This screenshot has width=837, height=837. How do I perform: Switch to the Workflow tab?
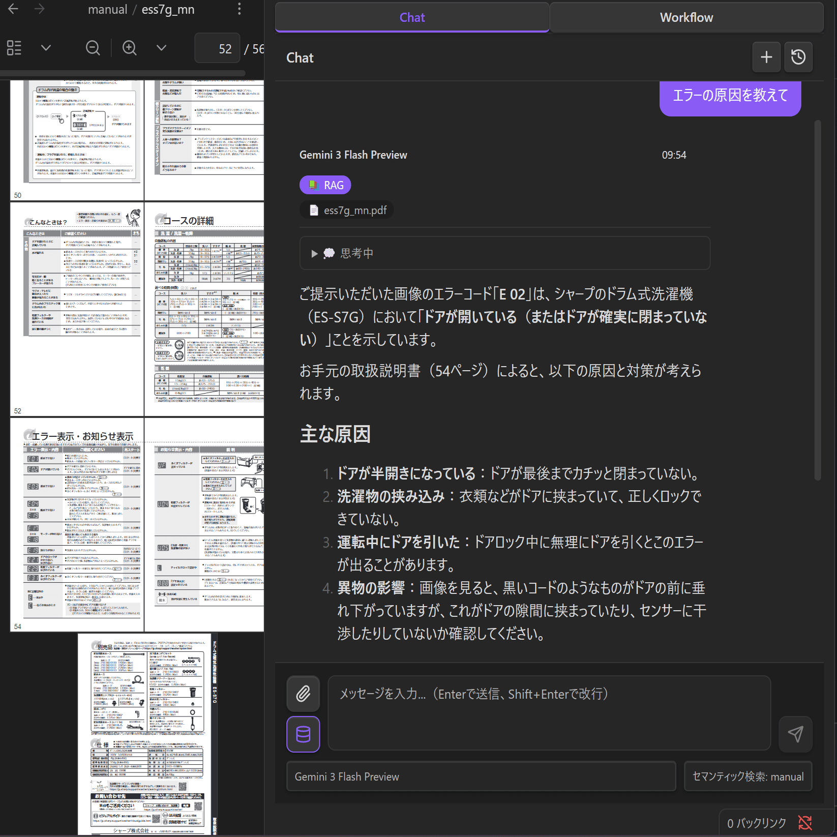pos(686,17)
